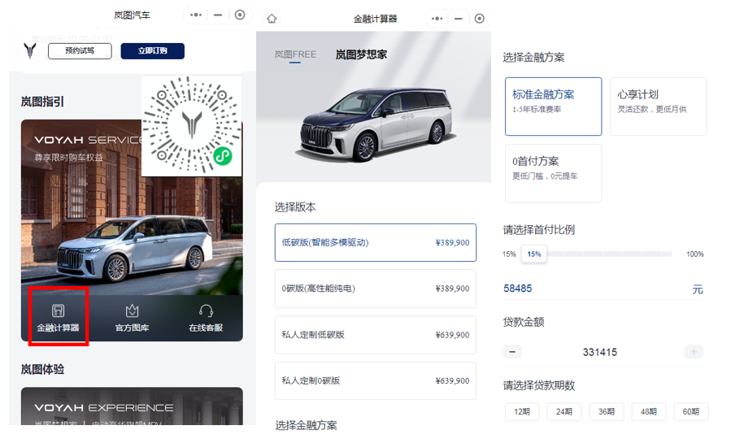Select 低碳版(智能多模驱动) version
This screenshot has height=443, width=744.
(376, 242)
